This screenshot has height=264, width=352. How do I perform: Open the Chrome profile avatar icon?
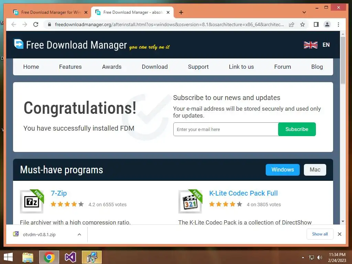327,24
